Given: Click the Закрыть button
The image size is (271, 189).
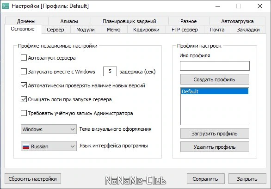Looking at the screenshot, I should coord(247,179).
